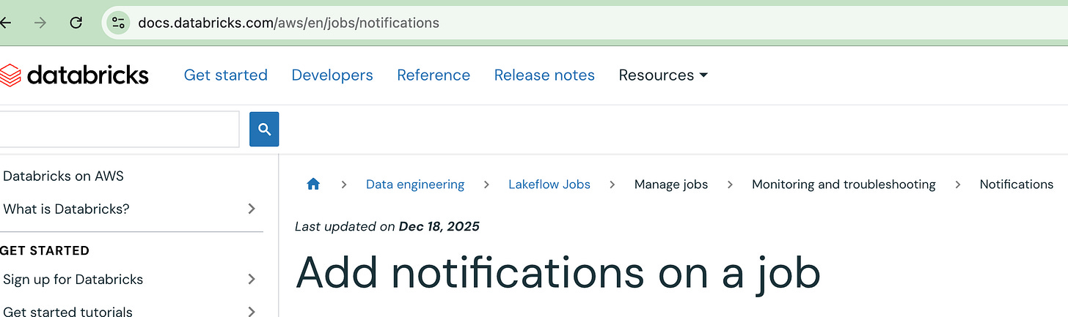Viewport: 1068px width, 317px height.
Task: Expand Get started tutorials chevron
Action: (x=252, y=311)
